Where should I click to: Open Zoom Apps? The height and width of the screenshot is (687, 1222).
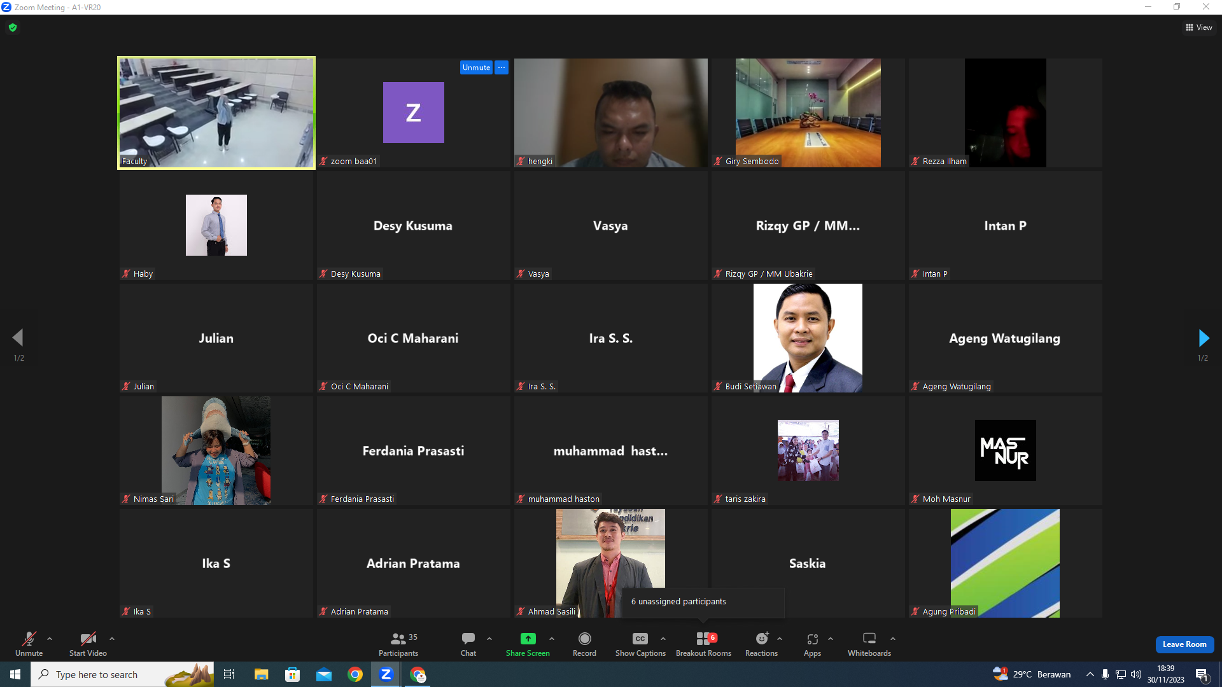(x=812, y=644)
